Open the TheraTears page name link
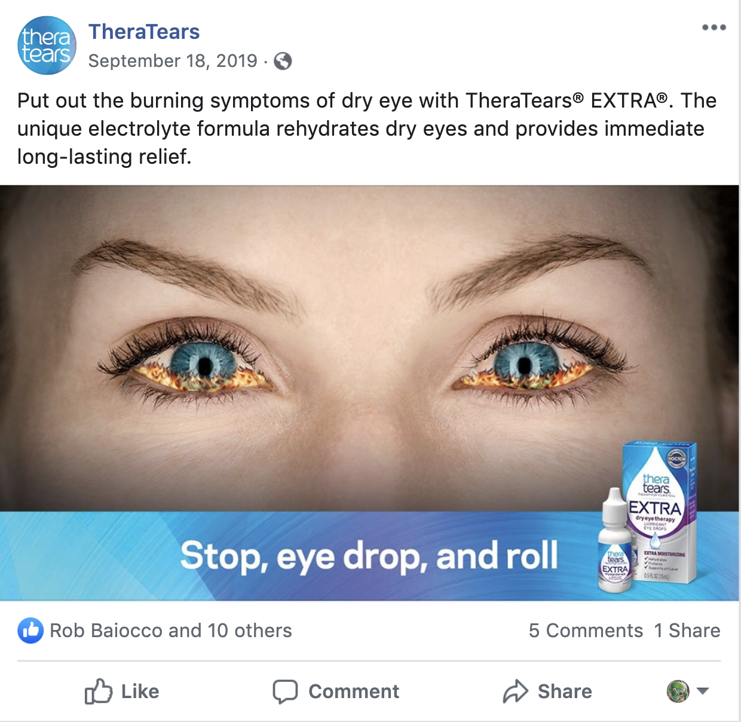This screenshot has width=741, height=722. (144, 32)
